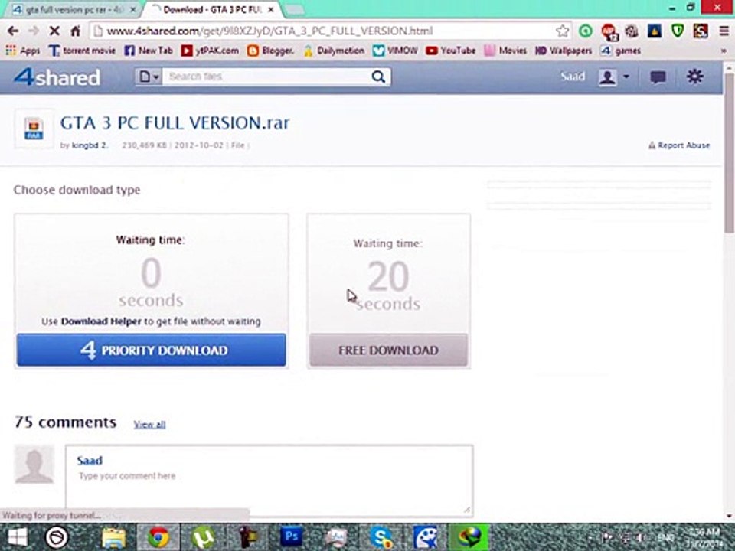
Task: Open the ytPAK.com bookmark
Action: [x=210, y=51]
